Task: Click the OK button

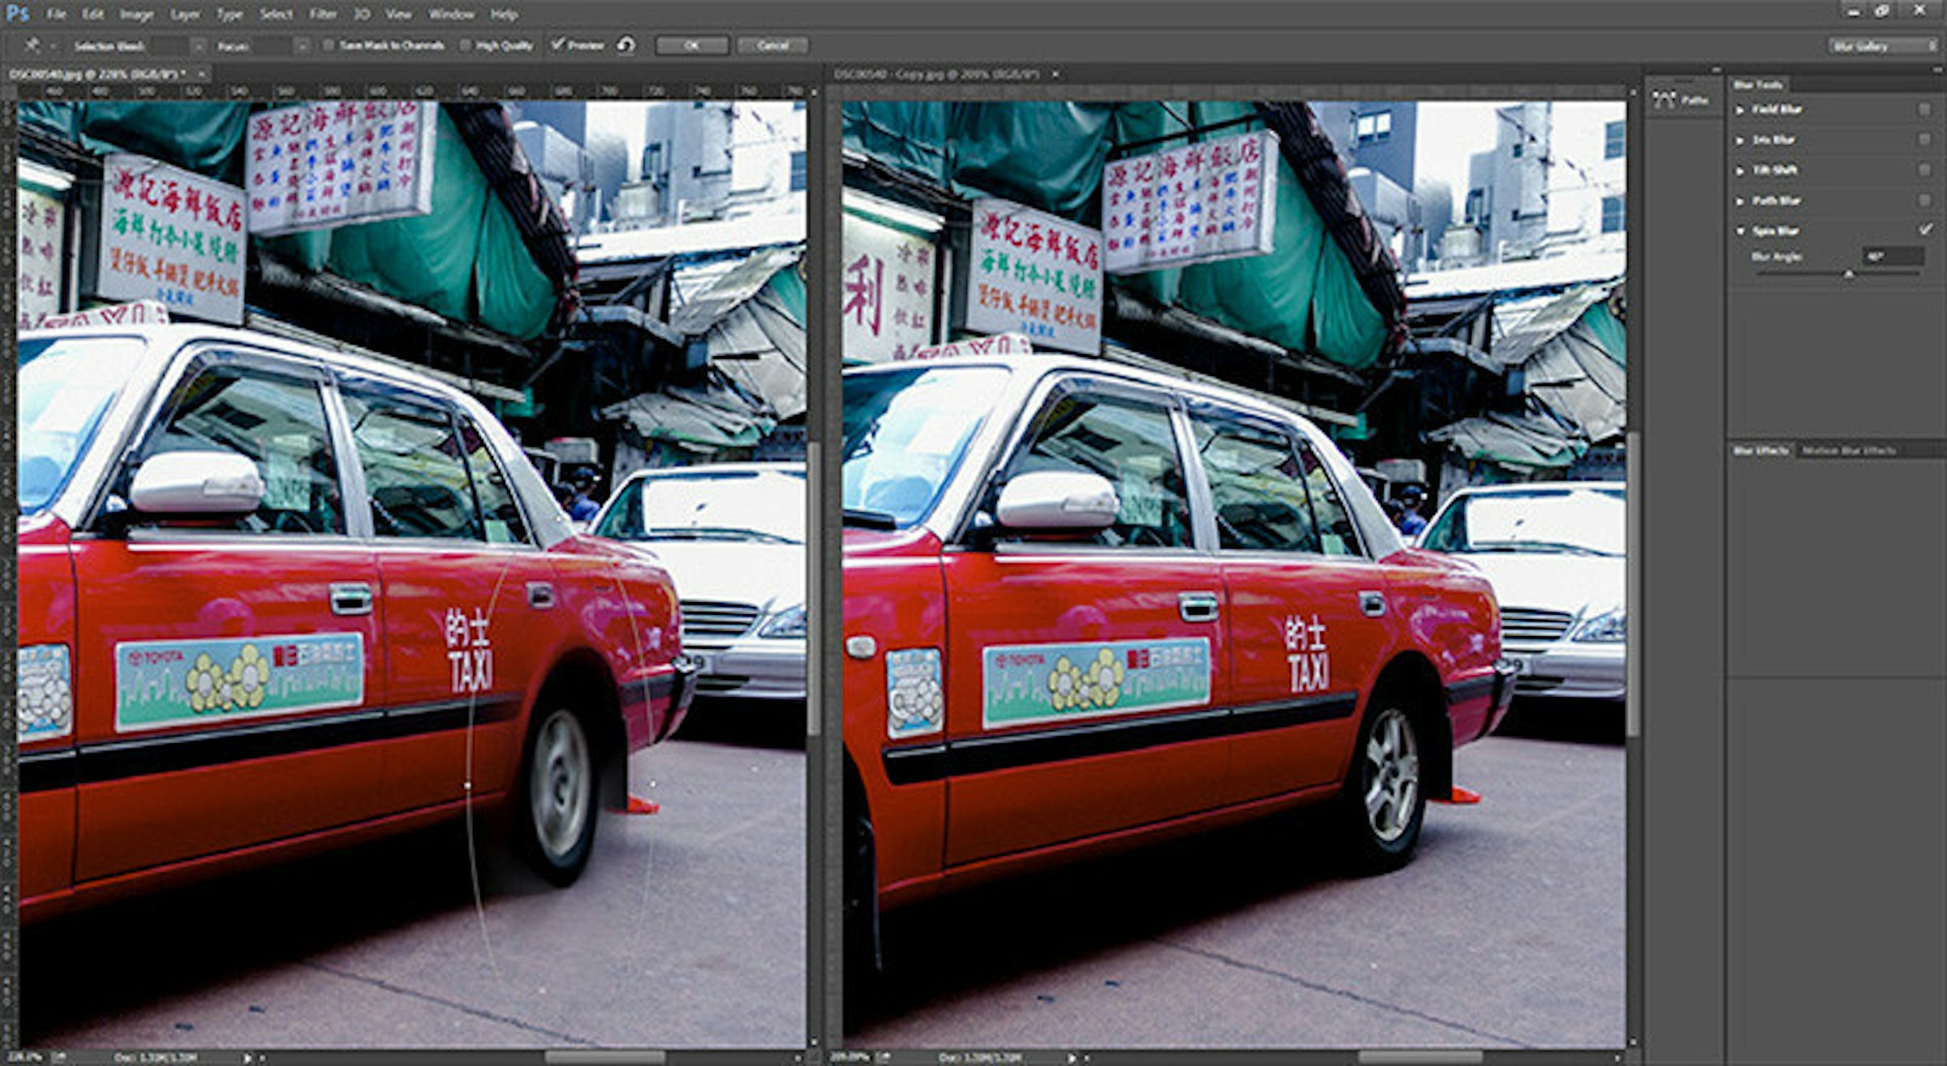Action: [692, 45]
